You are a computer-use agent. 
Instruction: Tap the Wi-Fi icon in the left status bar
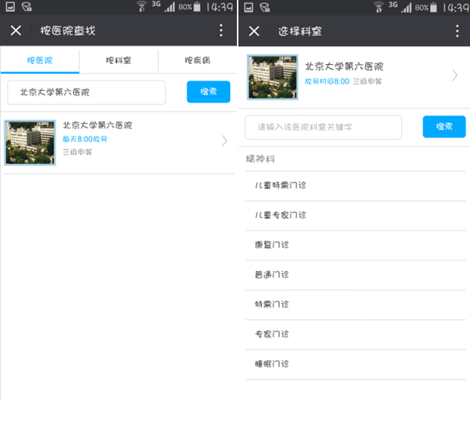(x=140, y=7)
